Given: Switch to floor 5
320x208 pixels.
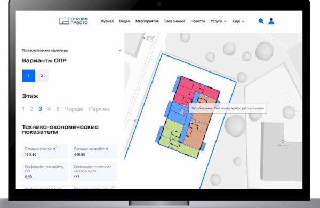Looking at the screenshot, I should point(58,109).
